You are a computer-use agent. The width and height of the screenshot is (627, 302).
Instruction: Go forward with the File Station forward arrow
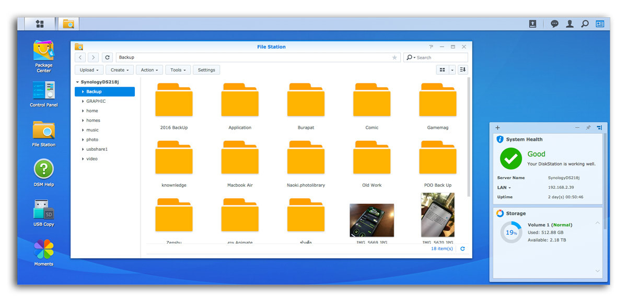[93, 57]
